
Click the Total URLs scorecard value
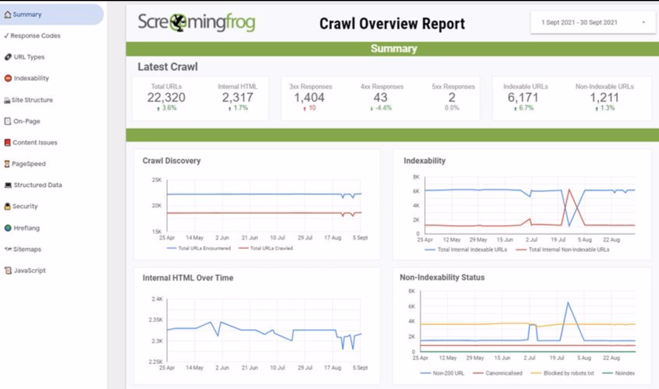[x=166, y=98]
